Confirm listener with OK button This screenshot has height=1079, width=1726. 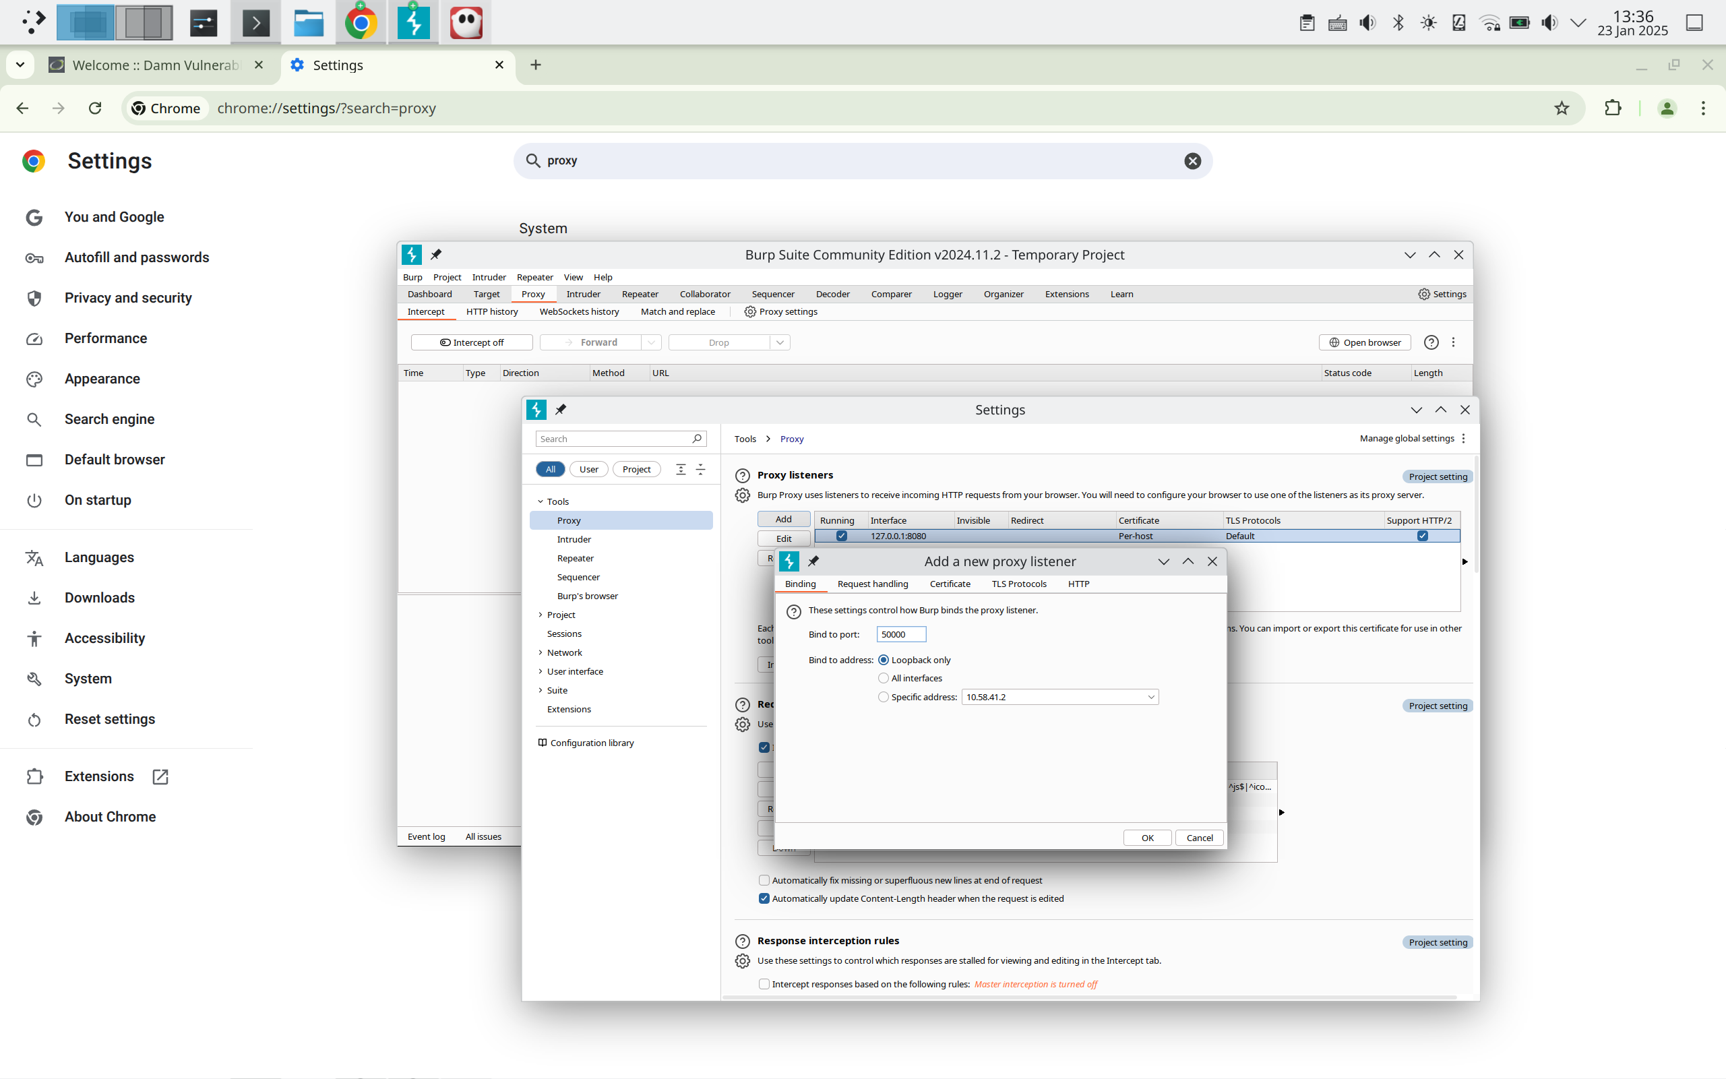1146,838
